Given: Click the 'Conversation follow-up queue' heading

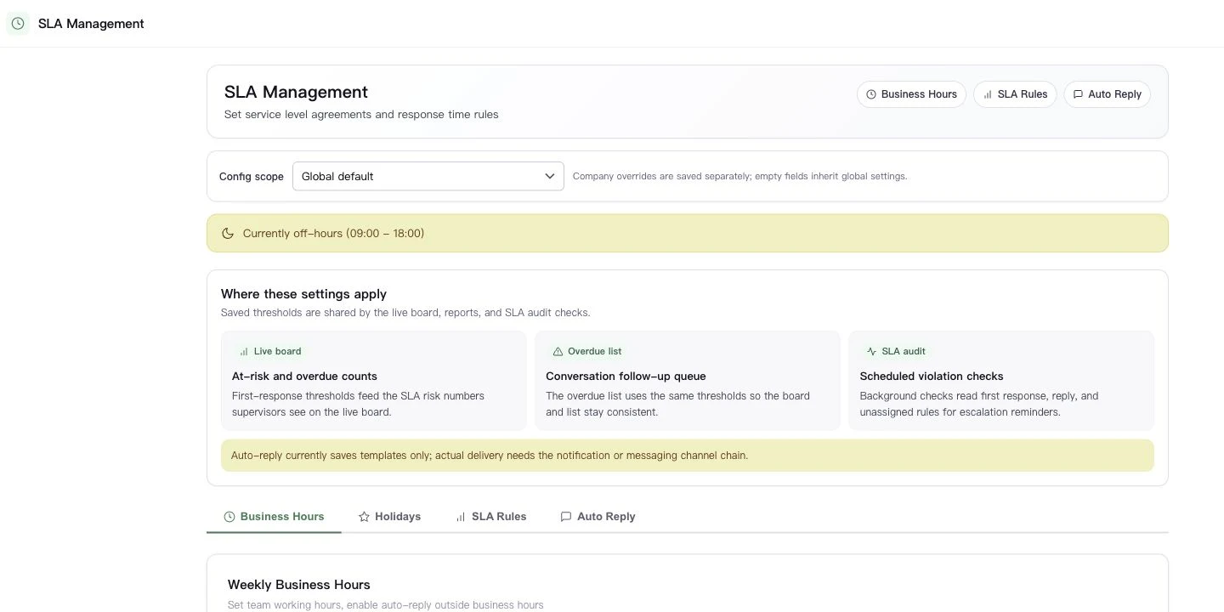Looking at the screenshot, I should (x=626, y=376).
